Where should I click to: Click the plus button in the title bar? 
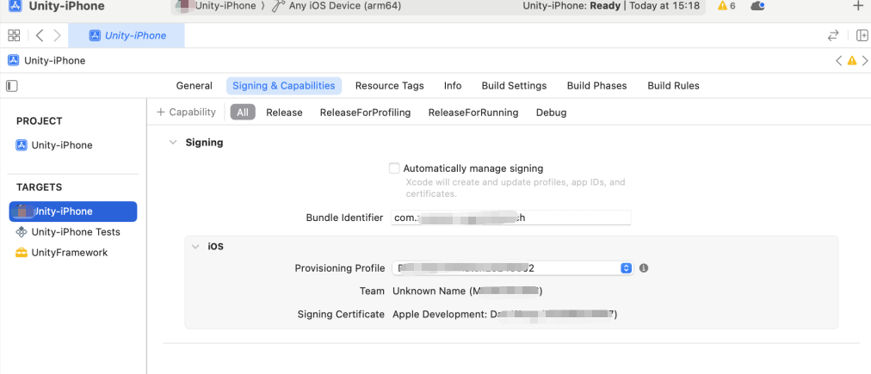point(858,5)
